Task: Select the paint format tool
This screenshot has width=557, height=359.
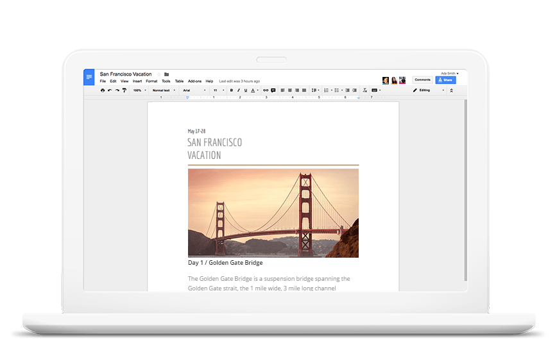Action: 124,90
